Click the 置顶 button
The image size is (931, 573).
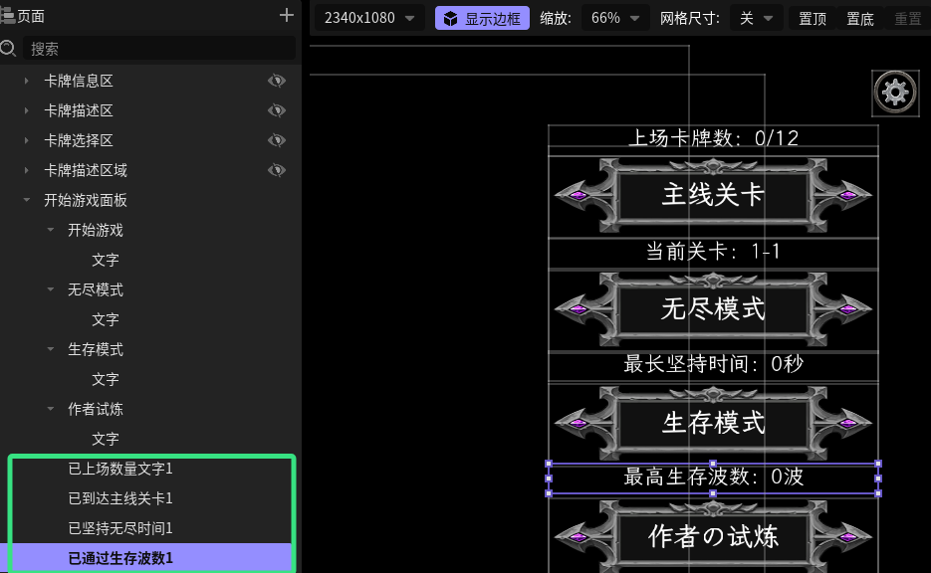click(813, 18)
